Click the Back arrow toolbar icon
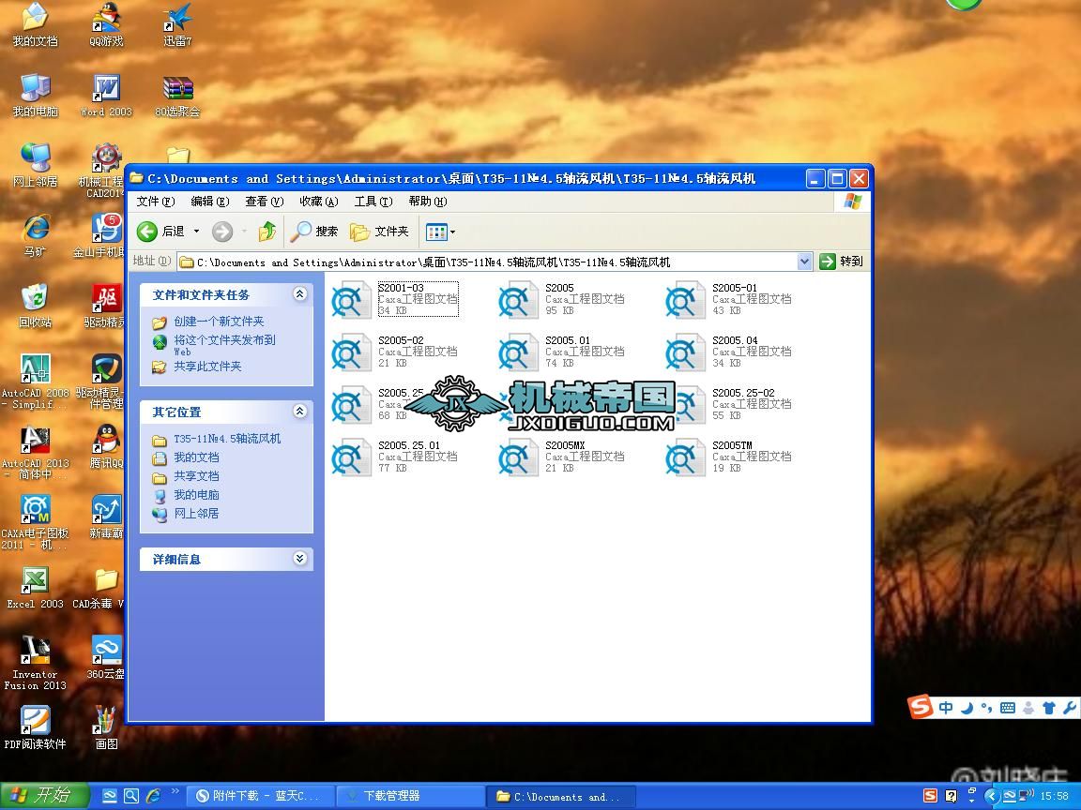The image size is (1081, 810). [147, 232]
